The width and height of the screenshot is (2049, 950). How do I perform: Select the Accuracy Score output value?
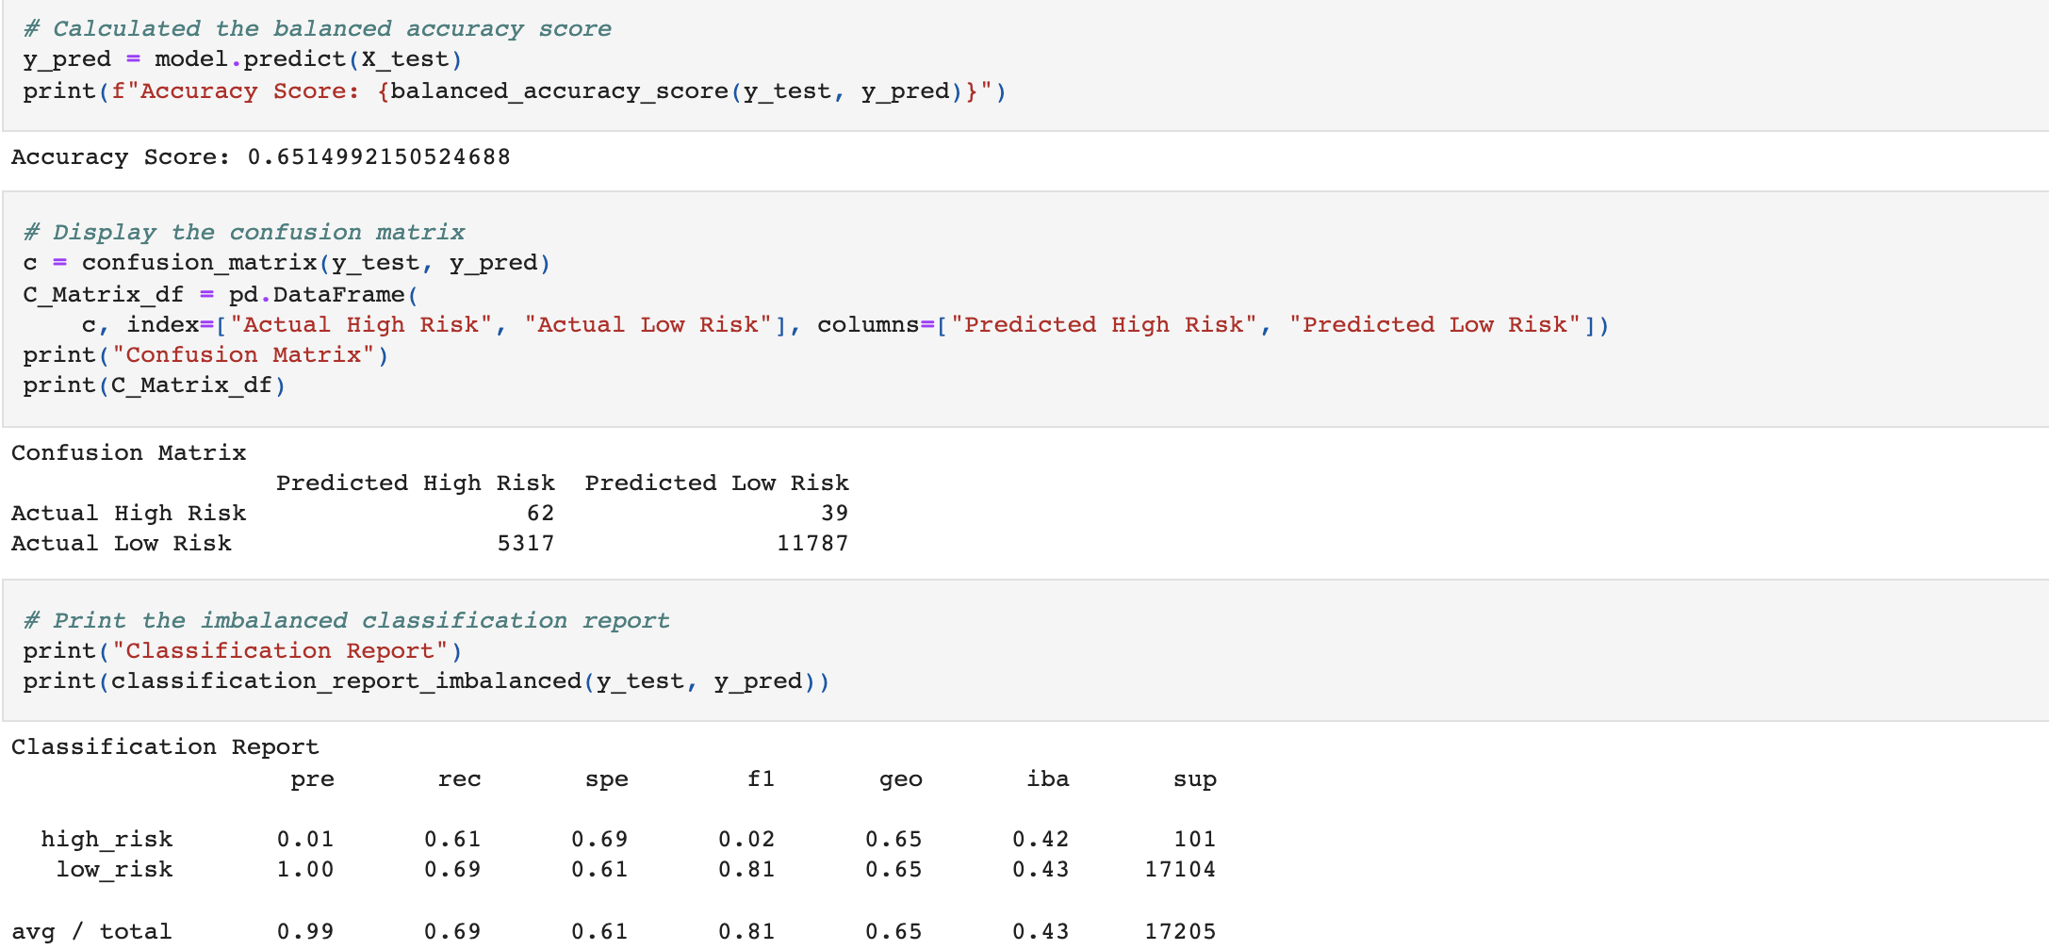pos(377,156)
